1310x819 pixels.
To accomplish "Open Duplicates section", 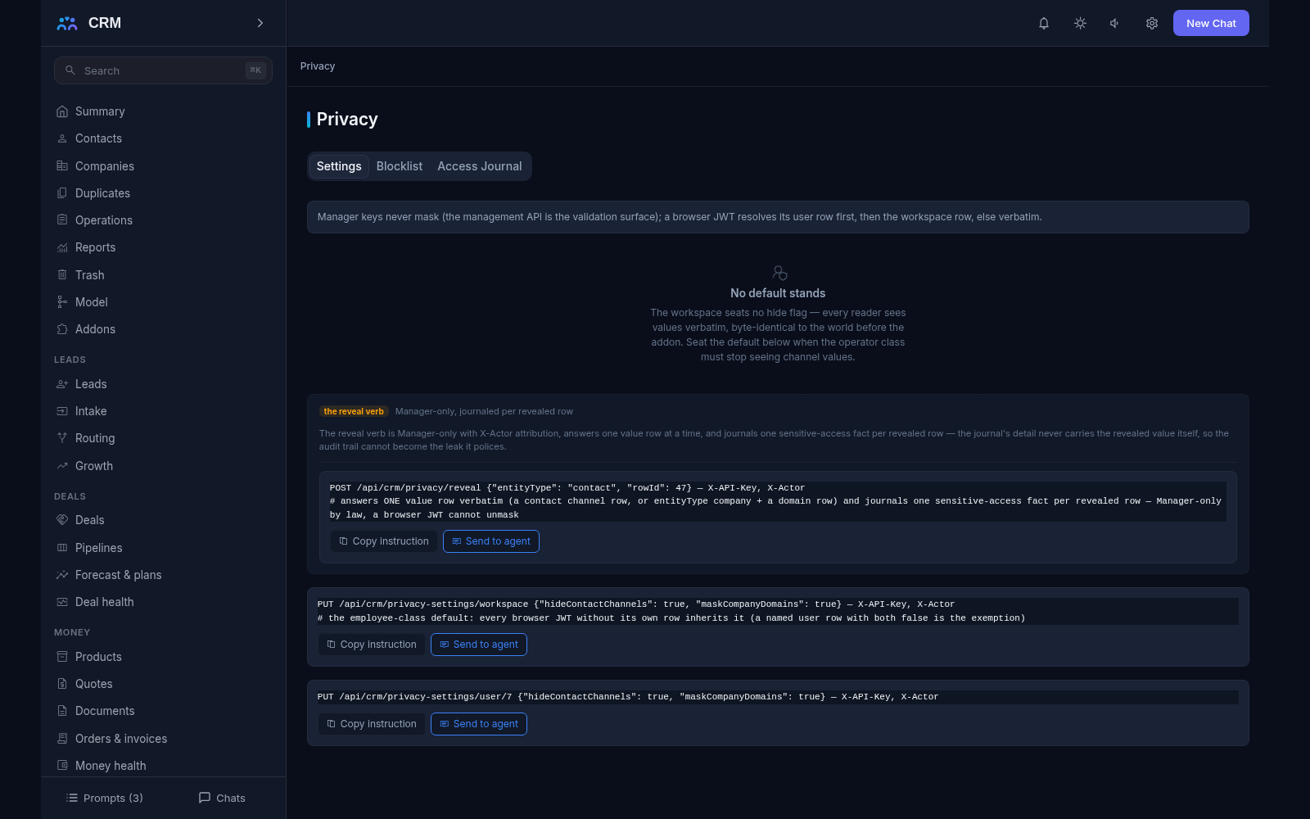I will pos(163,193).
